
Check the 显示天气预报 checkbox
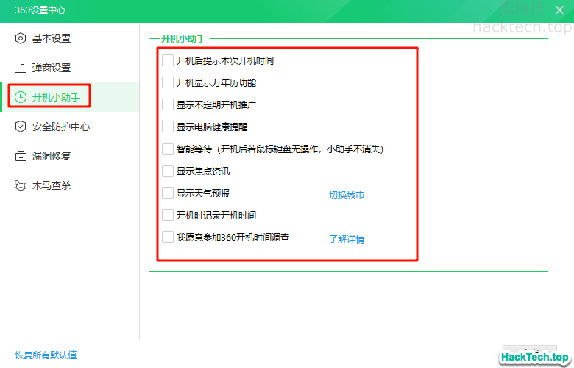coord(168,193)
